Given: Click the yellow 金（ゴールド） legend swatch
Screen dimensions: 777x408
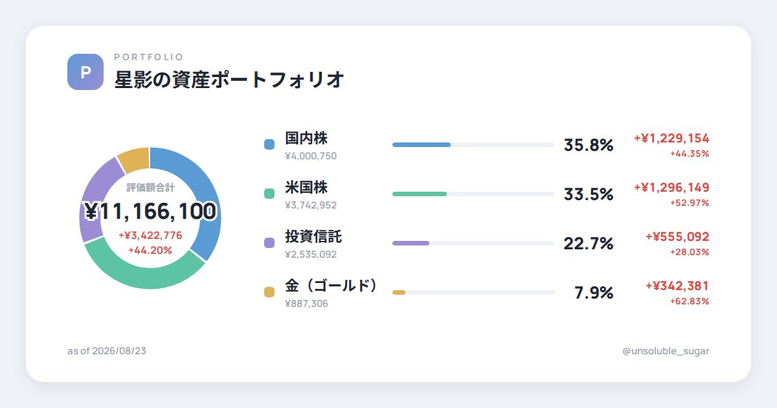Looking at the screenshot, I should pos(269,292).
